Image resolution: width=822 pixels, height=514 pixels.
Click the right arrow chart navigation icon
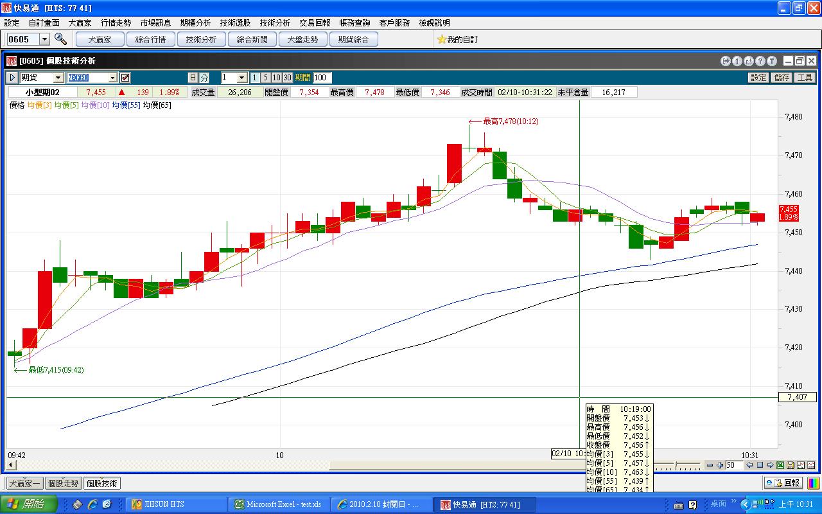click(x=770, y=465)
